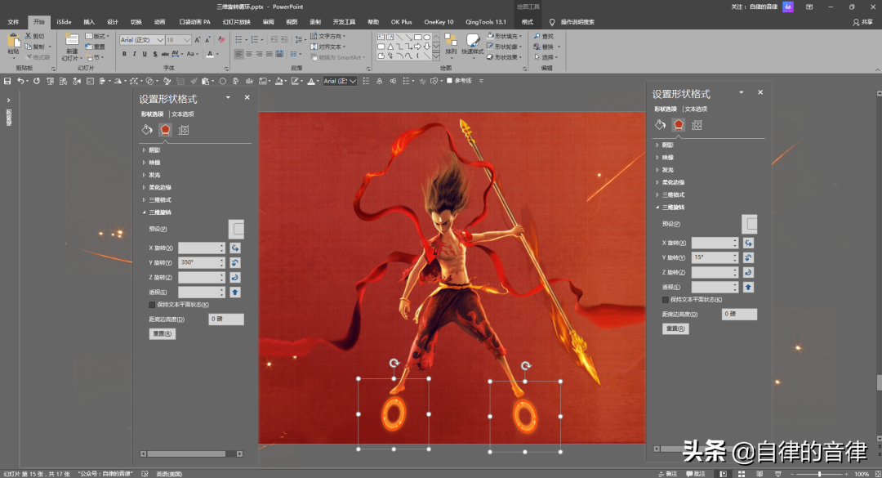The height and width of the screenshot is (478, 882).
Task: Click the increase font size icon
Action: [198, 40]
